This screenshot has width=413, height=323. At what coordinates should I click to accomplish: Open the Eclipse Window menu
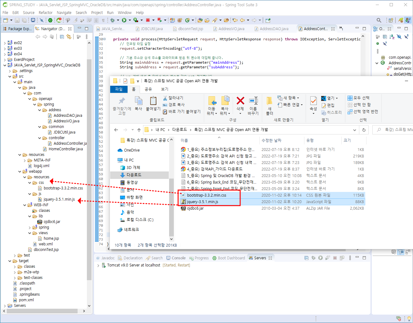click(125, 13)
